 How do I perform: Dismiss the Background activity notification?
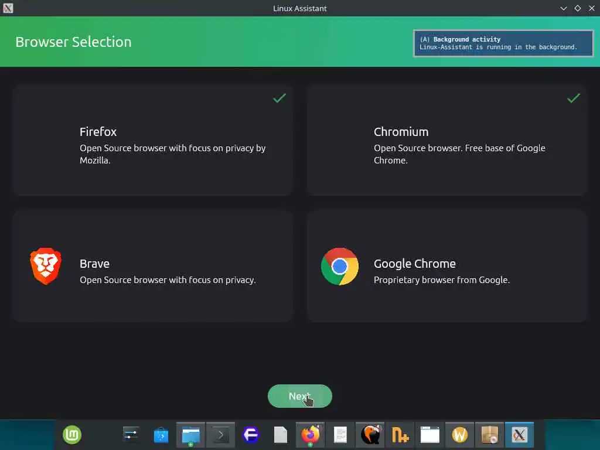(x=503, y=43)
